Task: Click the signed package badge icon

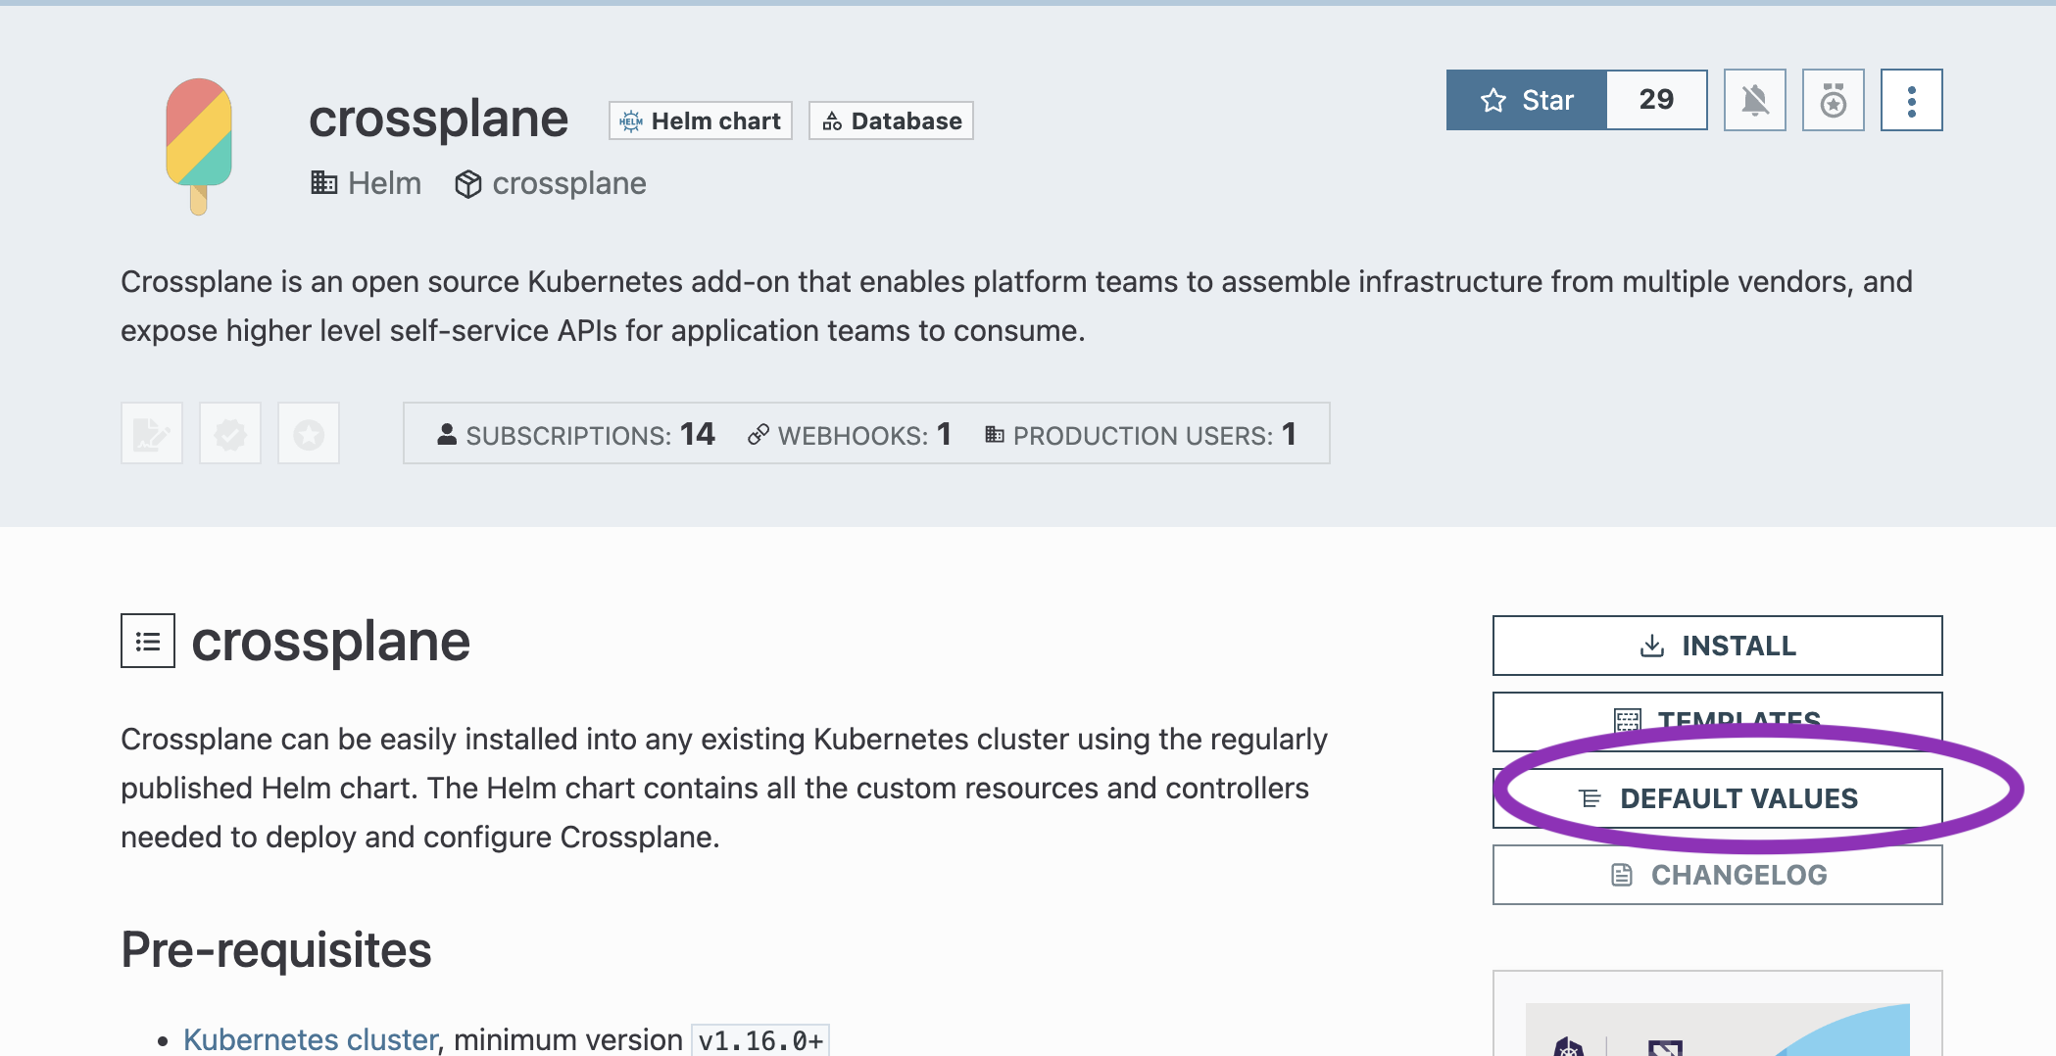Action: pos(152,433)
